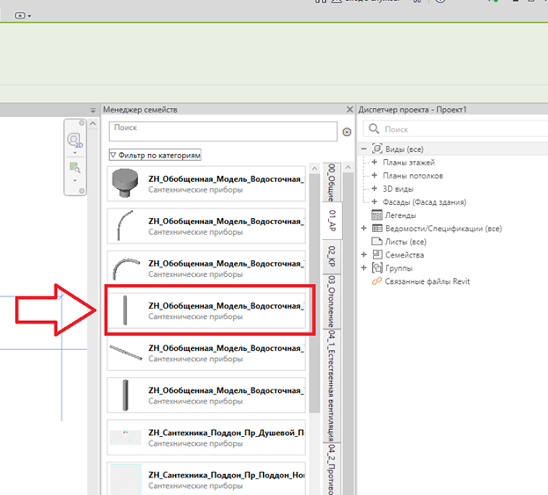This screenshot has height=495, width=548.
Task: Open dropdown arrow next to ribbon toggle
Action: [29, 16]
